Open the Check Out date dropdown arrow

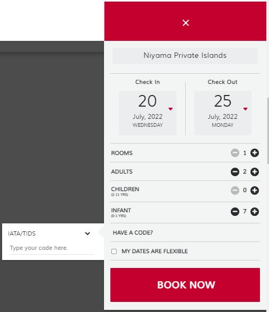(x=245, y=109)
